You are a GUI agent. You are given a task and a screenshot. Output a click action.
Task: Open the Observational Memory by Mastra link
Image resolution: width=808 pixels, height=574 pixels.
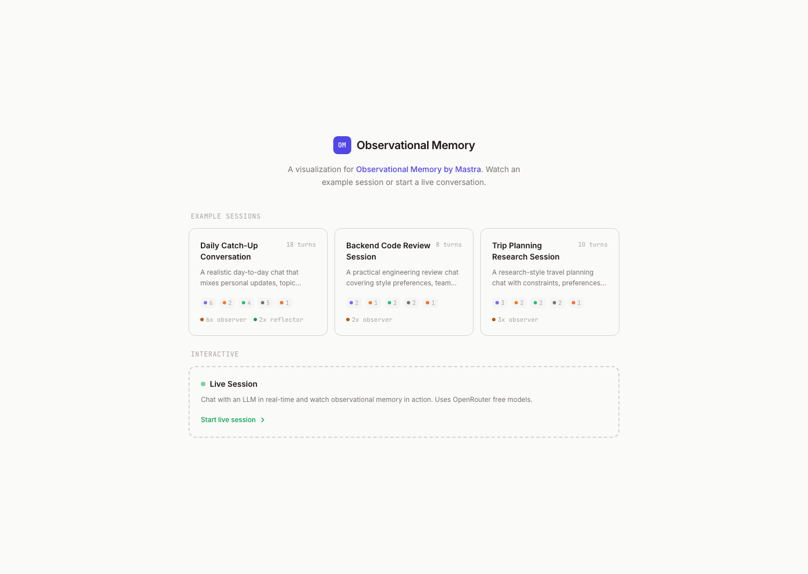(x=419, y=169)
